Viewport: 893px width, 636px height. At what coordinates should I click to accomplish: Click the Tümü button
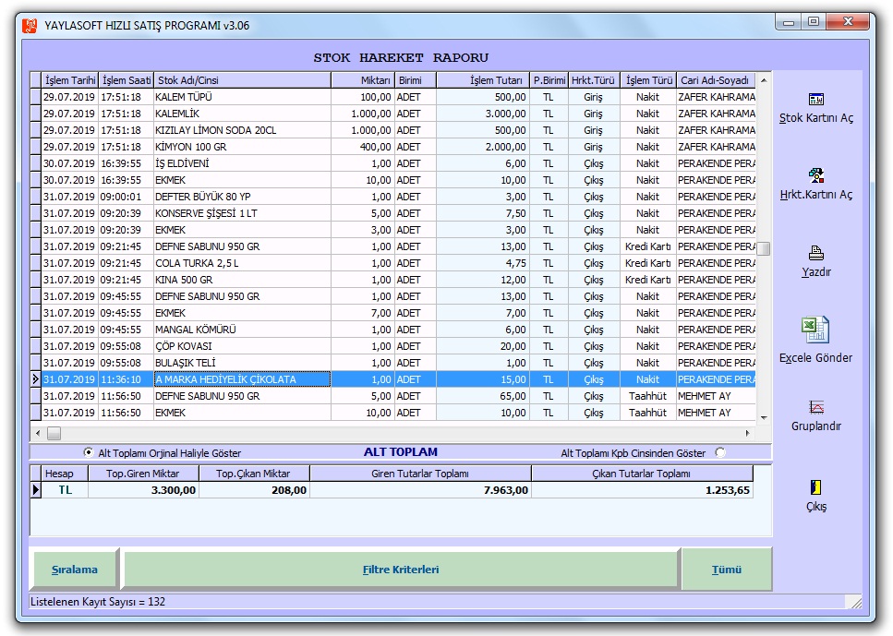point(727,570)
